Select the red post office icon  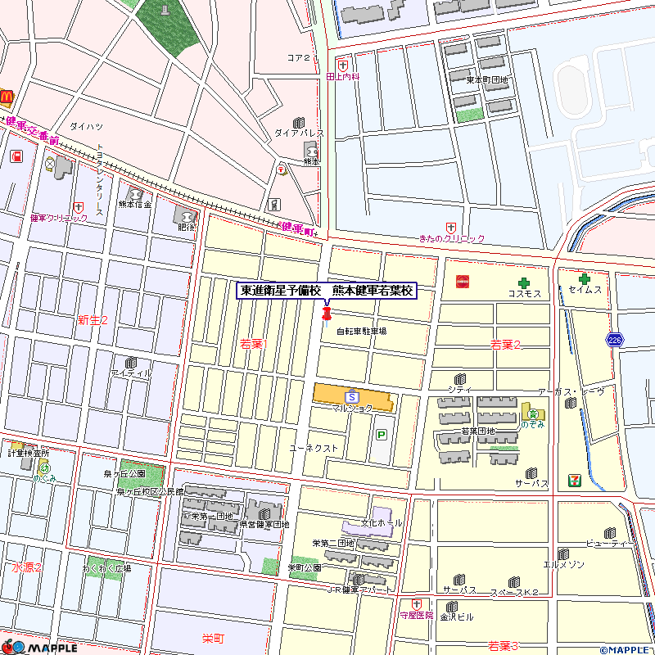click(x=282, y=169)
